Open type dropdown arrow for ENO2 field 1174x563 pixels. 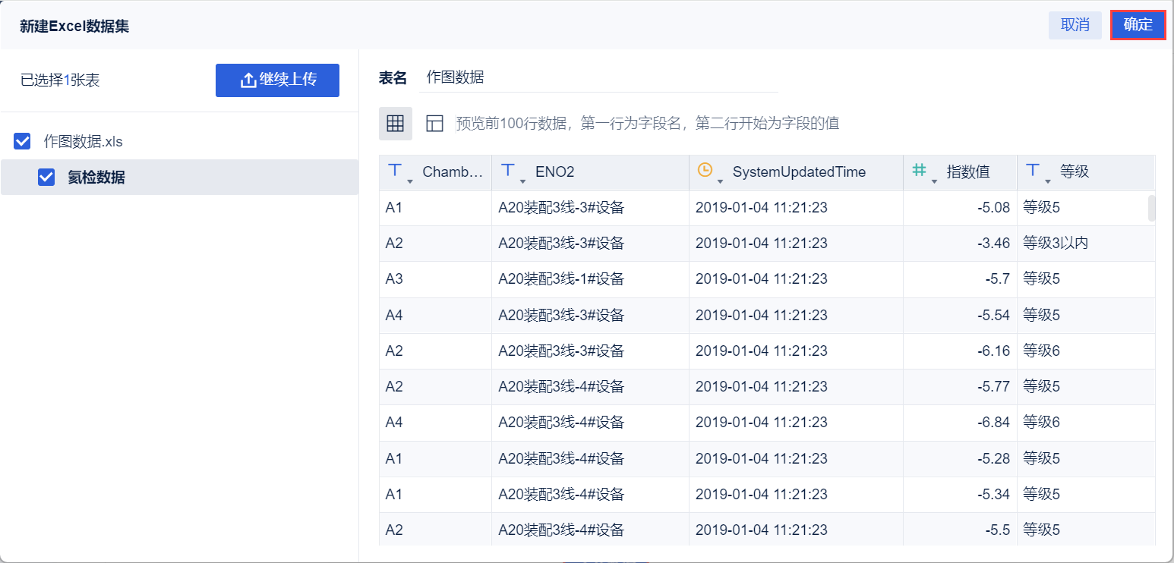tap(523, 181)
